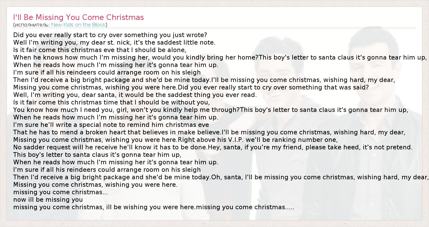Click the line ending with 'something you just wrote?'
The width and height of the screenshot is (429, 227).
(x=110, y=35)
